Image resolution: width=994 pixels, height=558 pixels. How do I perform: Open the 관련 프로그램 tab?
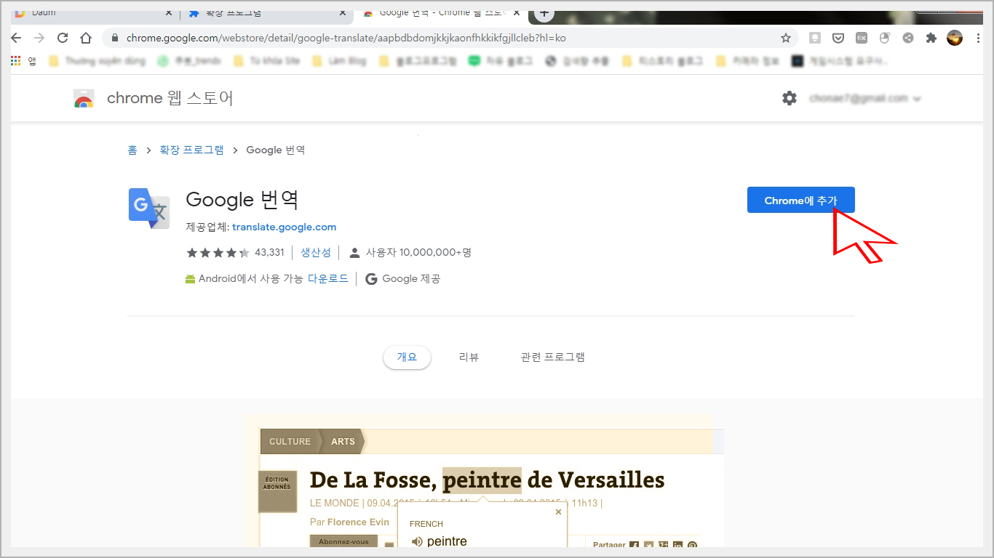(552, 357)
